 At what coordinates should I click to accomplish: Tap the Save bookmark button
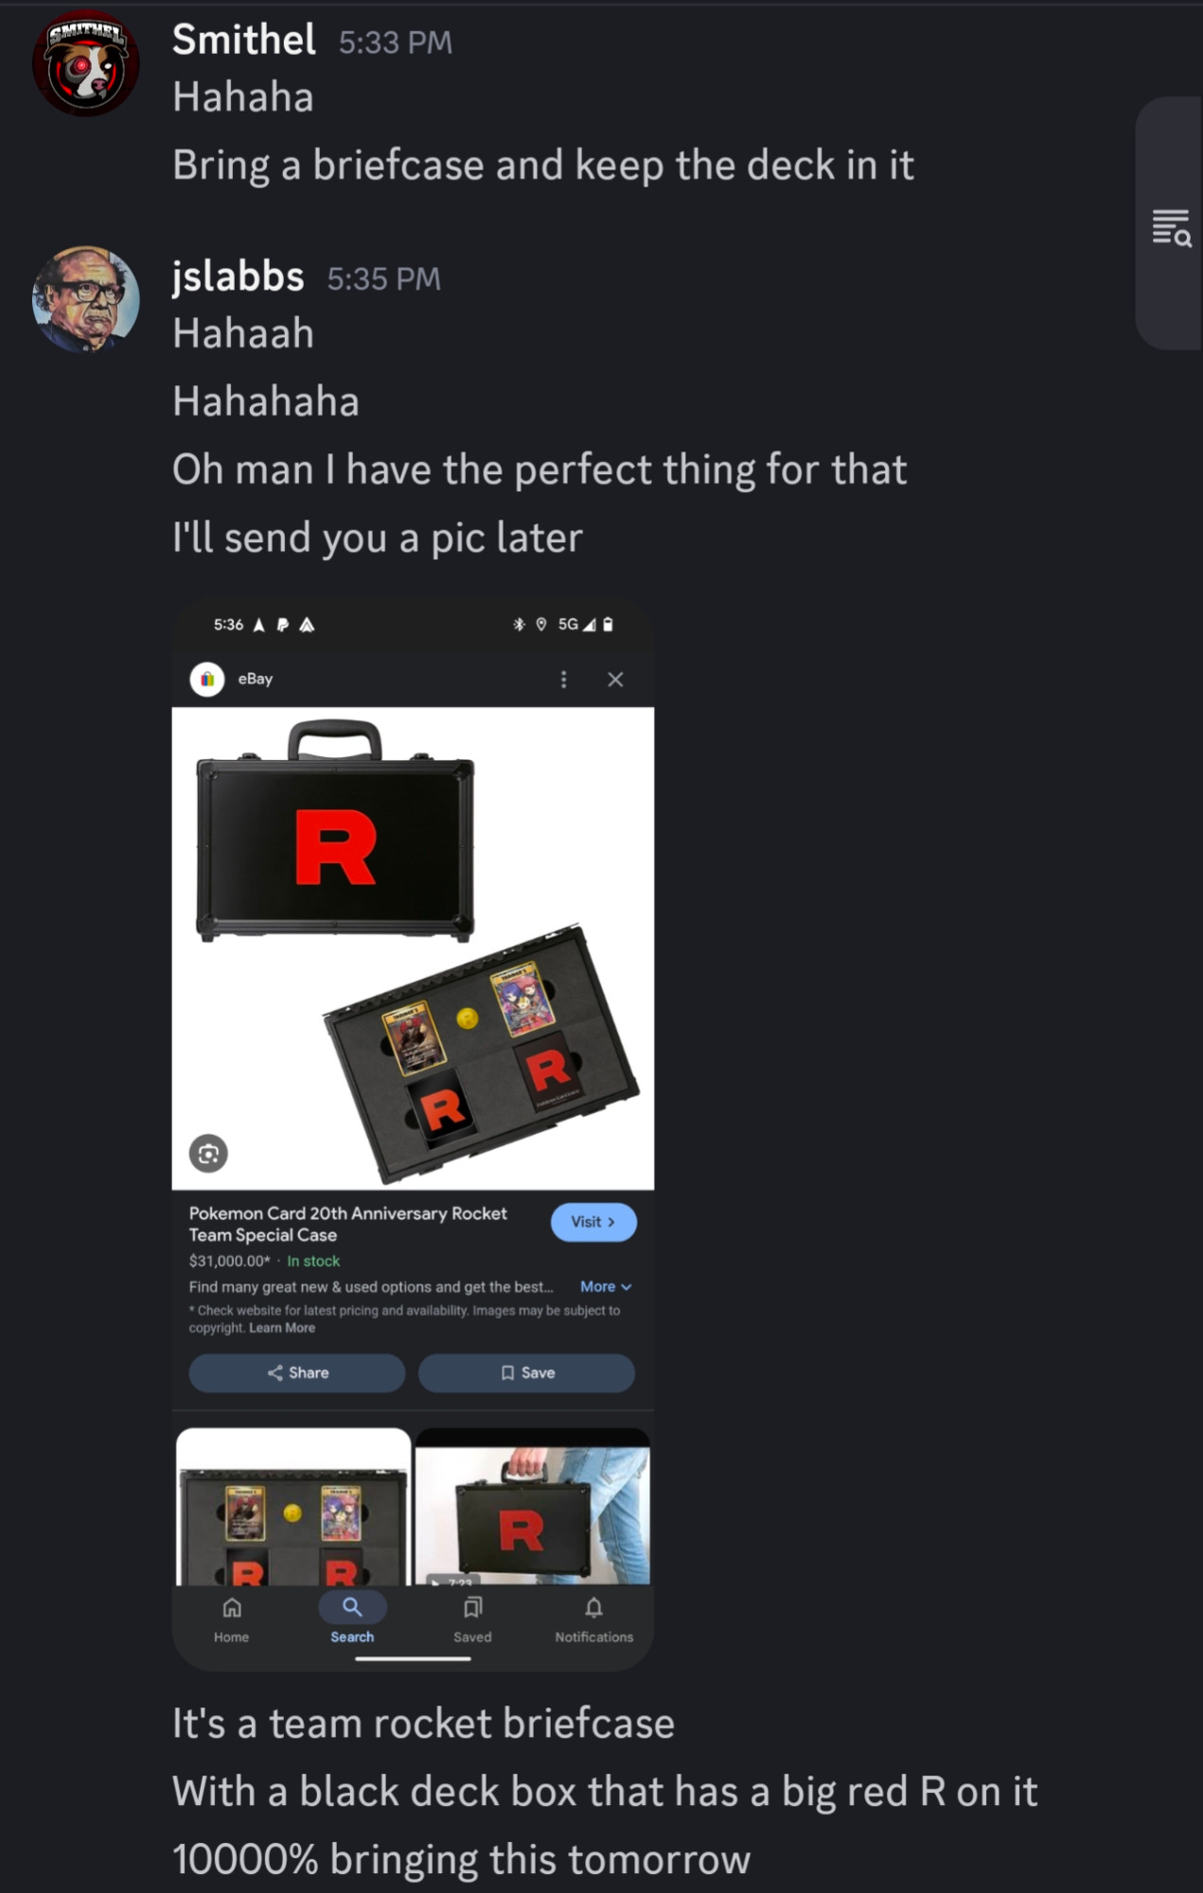tap(526, 1372)
